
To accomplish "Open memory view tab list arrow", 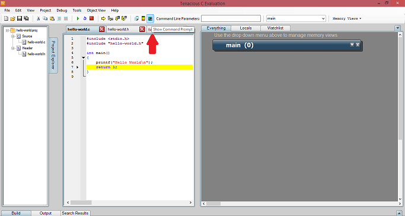I will coord(397,28).
